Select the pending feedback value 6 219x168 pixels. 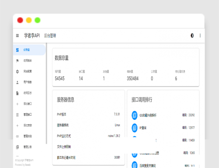click(176, 79)
